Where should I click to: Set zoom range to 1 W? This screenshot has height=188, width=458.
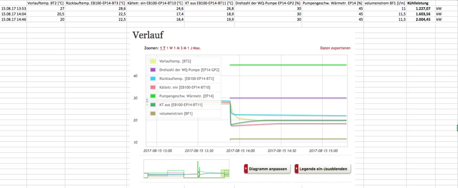[170, 48]
